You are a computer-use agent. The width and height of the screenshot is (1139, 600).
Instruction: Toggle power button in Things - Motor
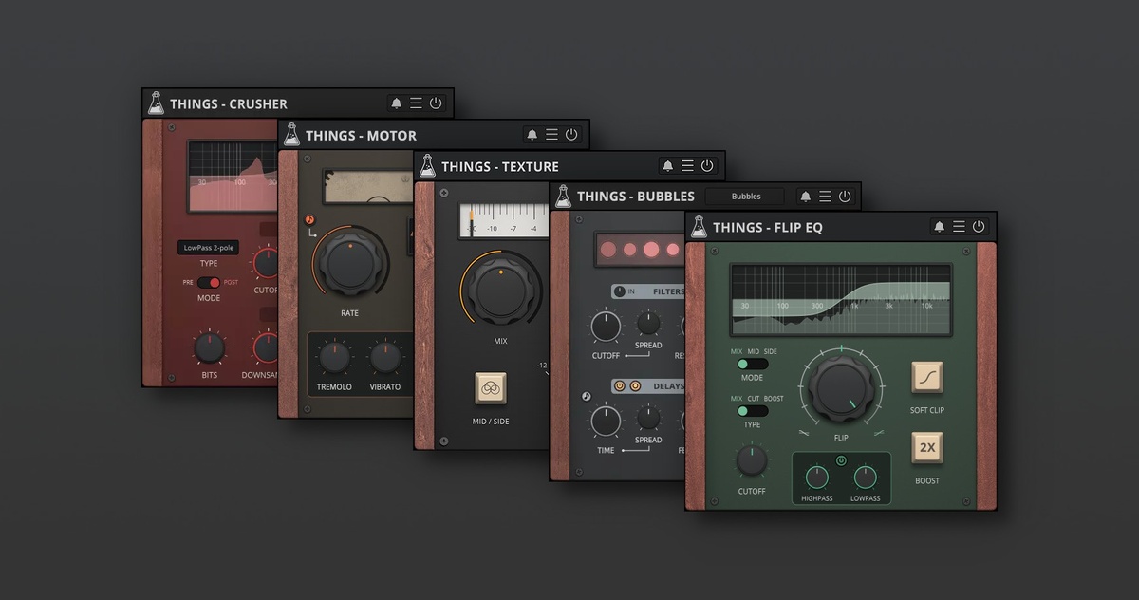coord(571,135)
